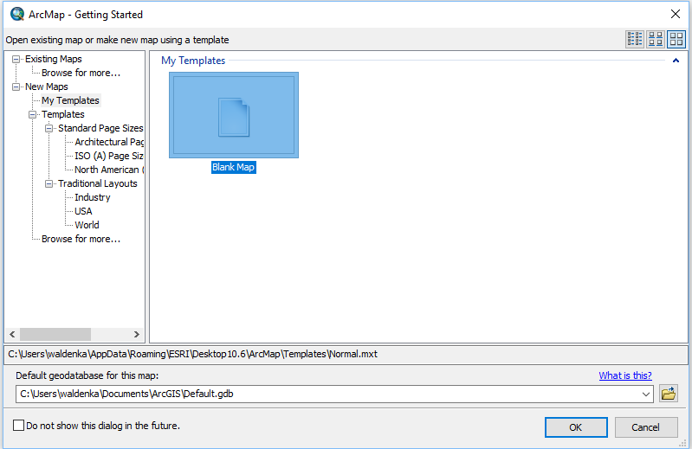Switch to small thumbnails view
This screenshot has width=692, height=449.
tap(656, 39)
